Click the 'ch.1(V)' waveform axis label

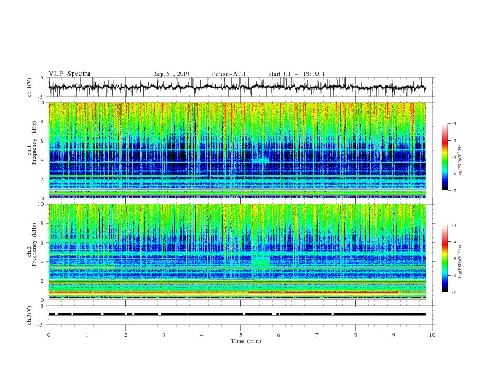(30, 87)
